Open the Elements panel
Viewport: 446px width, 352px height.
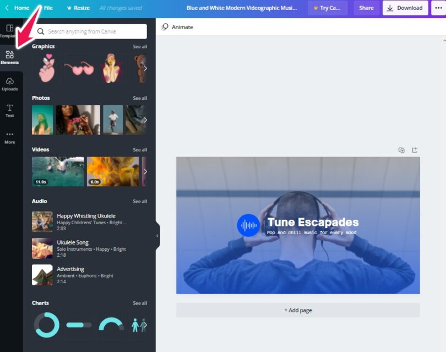(x=10, y=58)
